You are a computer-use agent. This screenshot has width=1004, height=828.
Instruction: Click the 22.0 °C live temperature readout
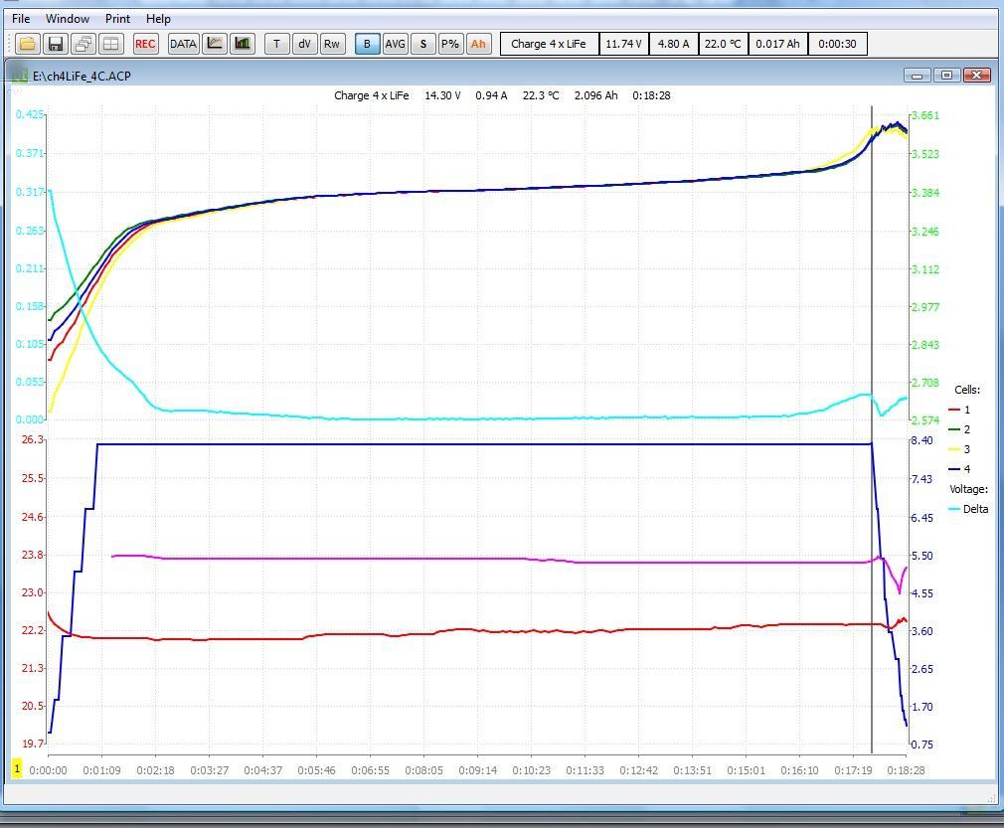[x=723, y=44]
